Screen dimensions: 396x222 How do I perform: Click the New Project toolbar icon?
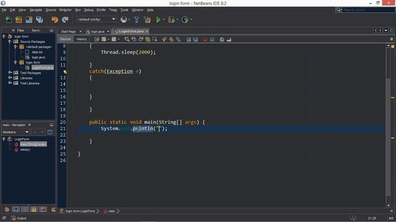(x=19, y=20)
